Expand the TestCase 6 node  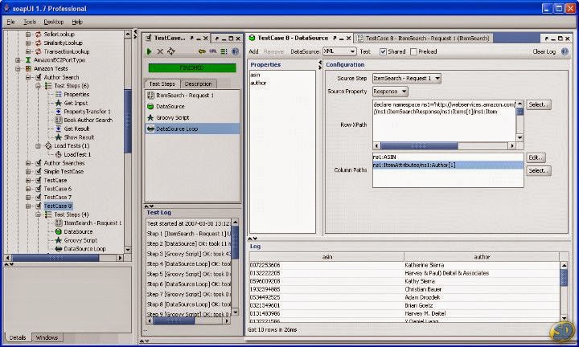tap(28, 189)
